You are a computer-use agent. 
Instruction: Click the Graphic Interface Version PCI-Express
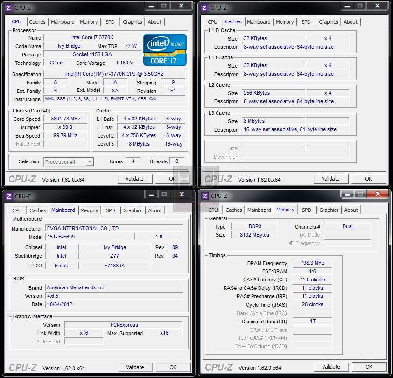[124, 325]
